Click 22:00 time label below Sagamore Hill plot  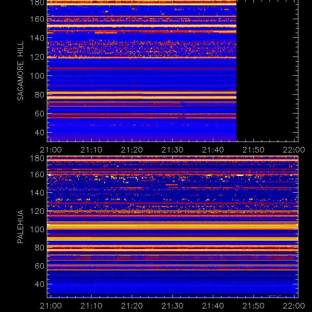(x=294, y=150)
